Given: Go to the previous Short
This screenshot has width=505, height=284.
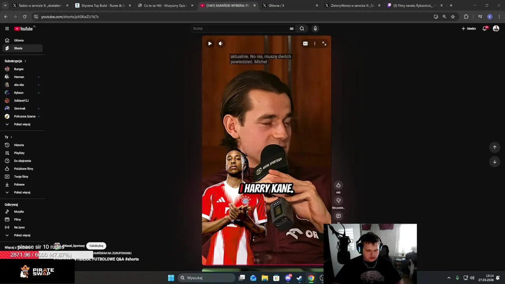Looking at the screenshot, I should click(x=494, y=147).
